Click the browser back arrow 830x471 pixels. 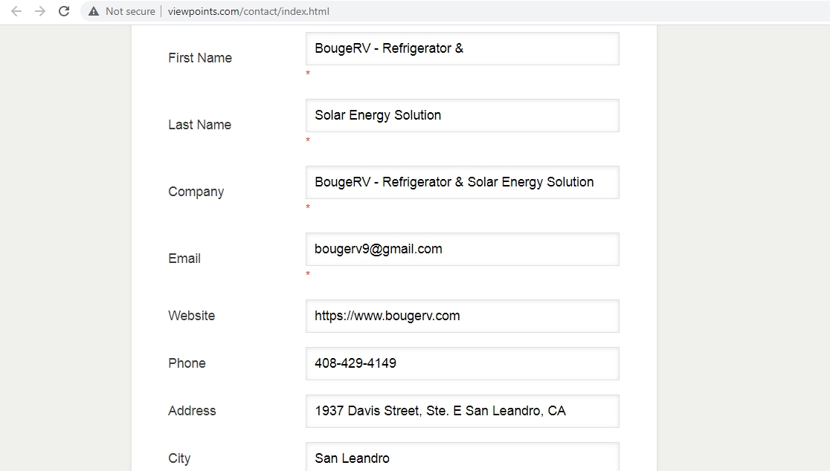tap(16, 11)
